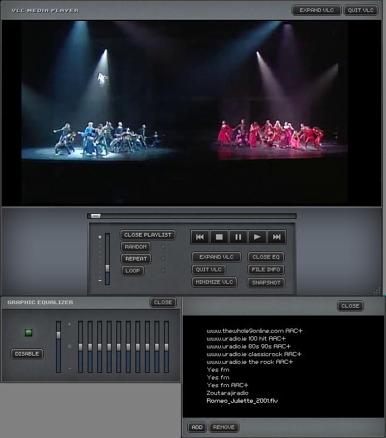Click the volume minus icon

tap(100, 280)
